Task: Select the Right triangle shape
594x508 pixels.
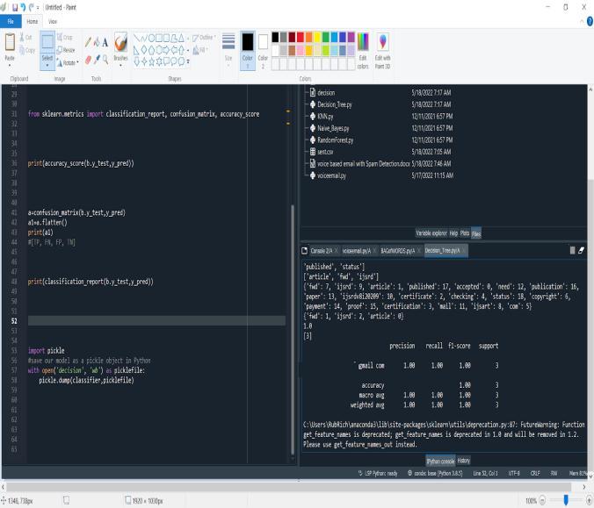Action: tap(136, 50)
